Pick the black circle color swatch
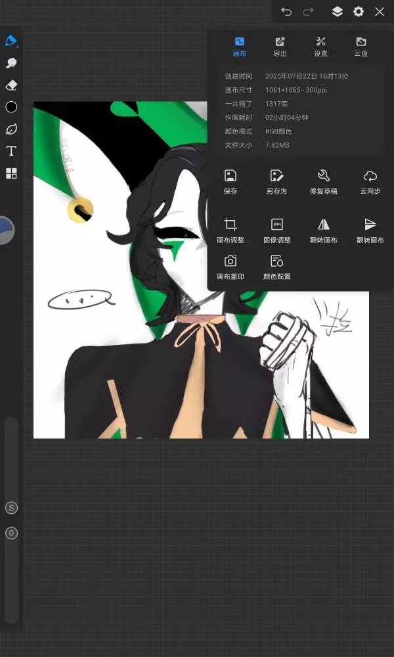The height and width of the screenshot is (657, 394). [x=11, y=107]
